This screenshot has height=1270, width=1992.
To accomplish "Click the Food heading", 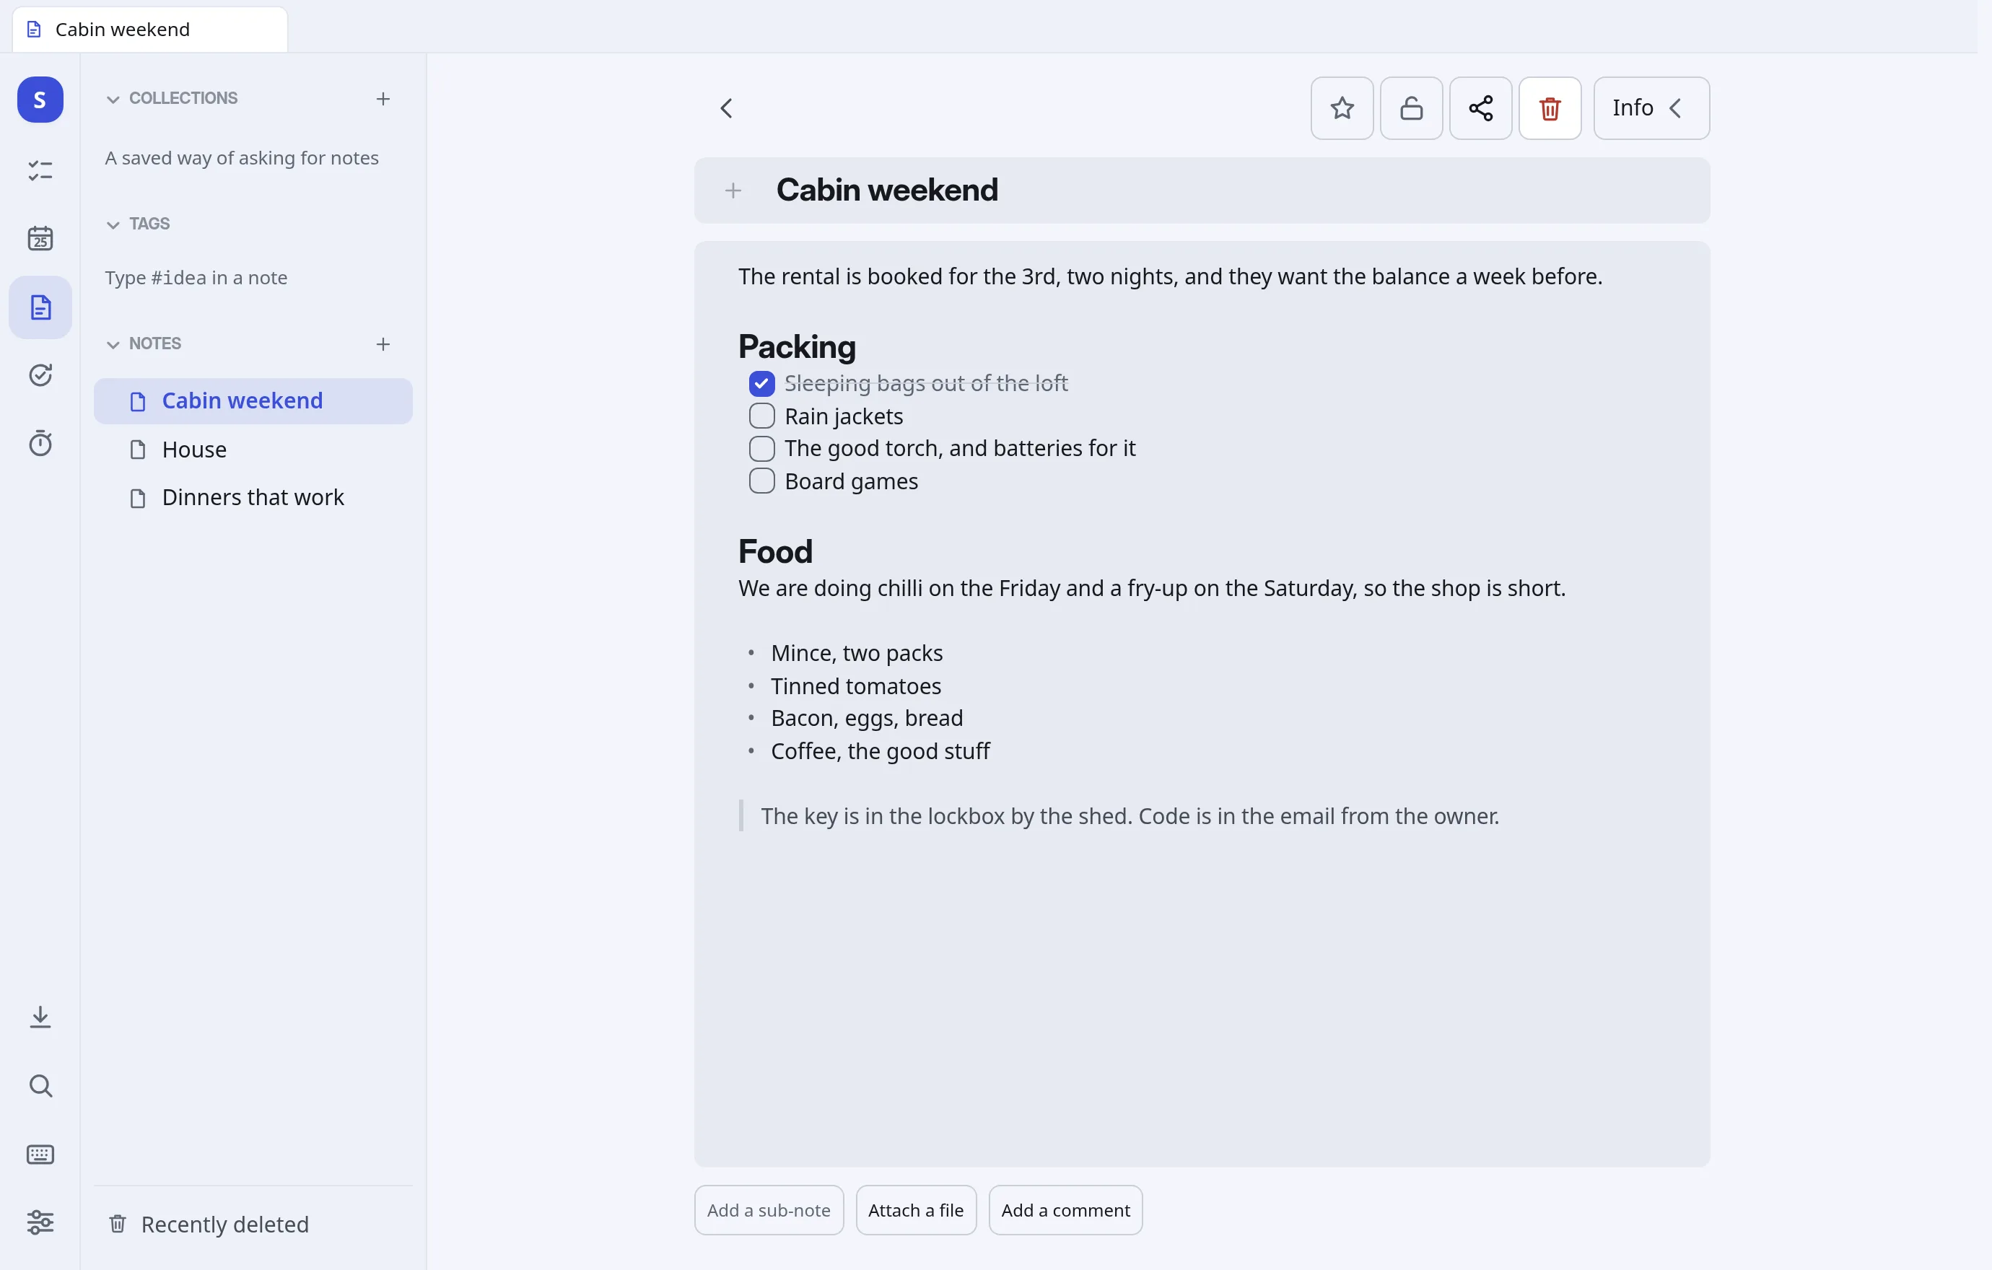I will [x=775, y=551].
